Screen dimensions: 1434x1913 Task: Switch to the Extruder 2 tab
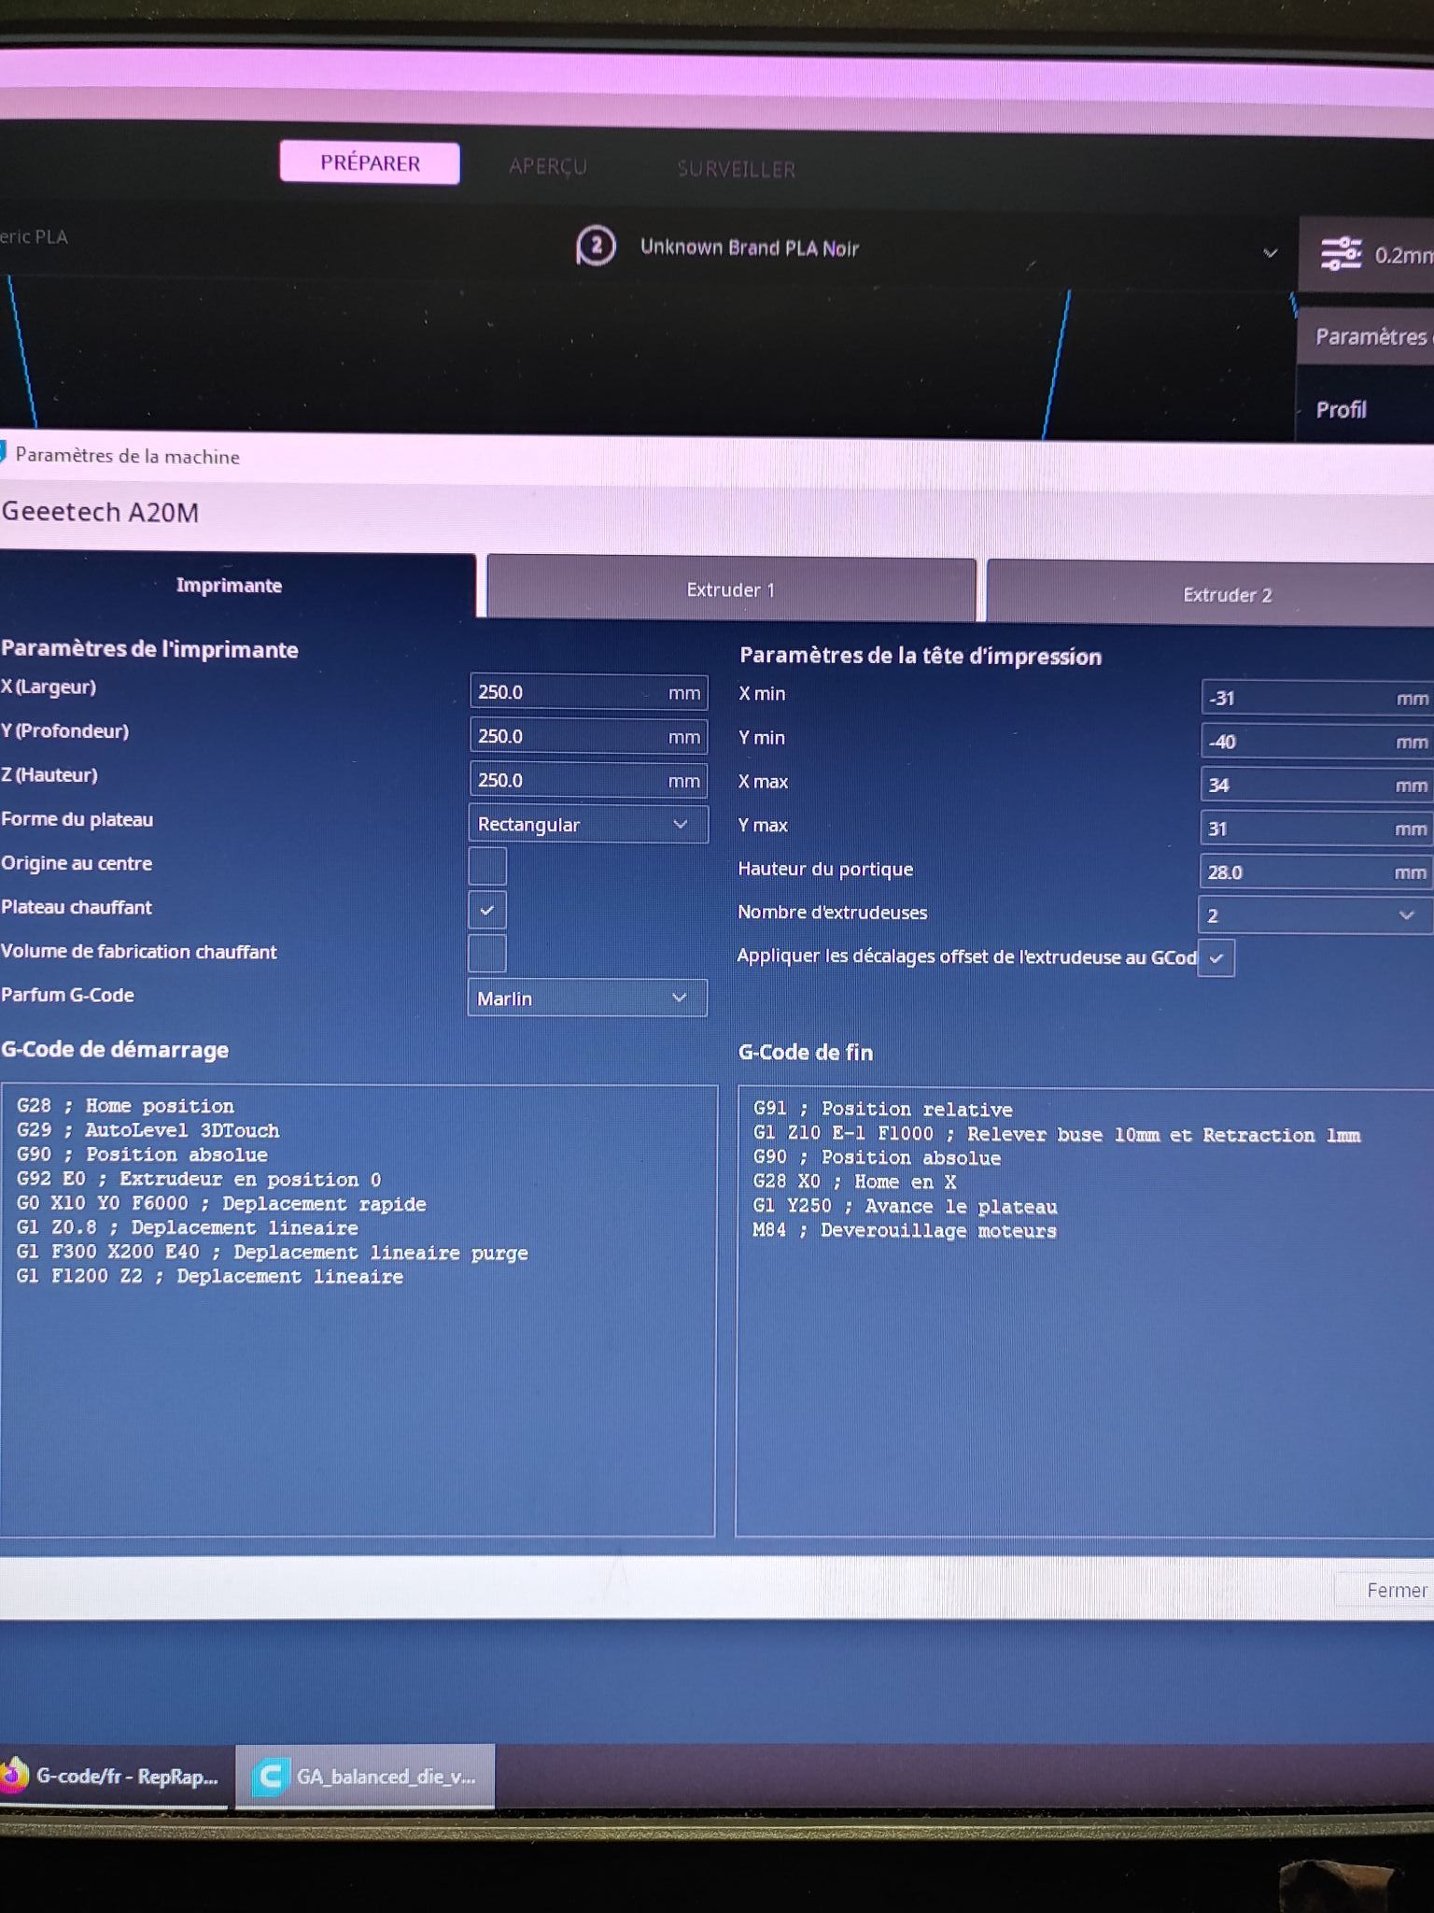pos(1210,594)
